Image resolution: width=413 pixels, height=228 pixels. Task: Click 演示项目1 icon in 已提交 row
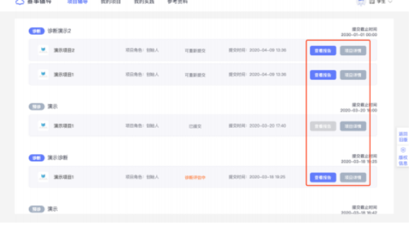coord(44,126)
